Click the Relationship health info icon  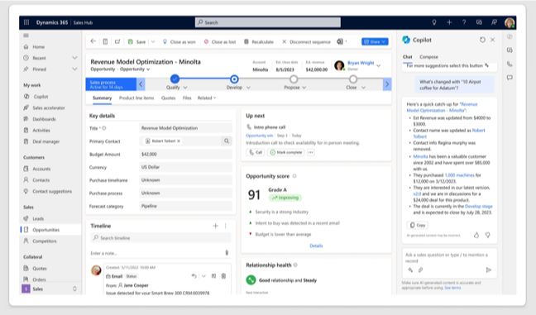[295, 265]
